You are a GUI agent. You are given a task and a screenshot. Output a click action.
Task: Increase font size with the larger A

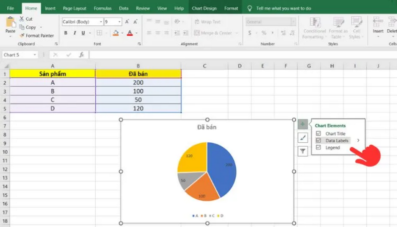coord(127,22)
